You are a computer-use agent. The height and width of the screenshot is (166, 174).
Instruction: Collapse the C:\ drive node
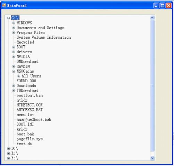click(8, 18)
